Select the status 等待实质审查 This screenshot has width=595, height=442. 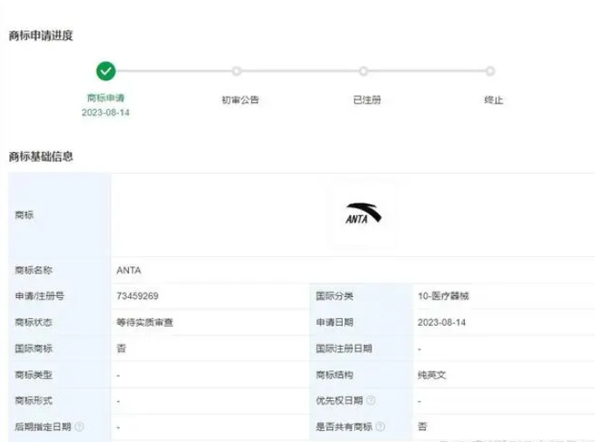pos(145,322)
